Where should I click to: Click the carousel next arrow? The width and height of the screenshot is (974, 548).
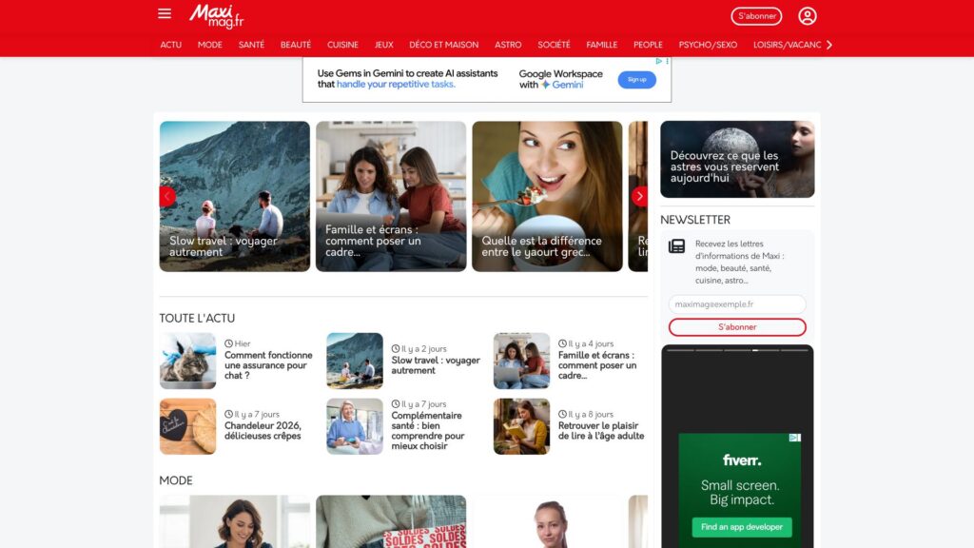click(639, 196)
